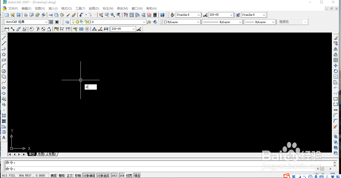This screenshot has height=178, width=341.
Task: Pick the Explode tool
Action: (x=336, y=127)
